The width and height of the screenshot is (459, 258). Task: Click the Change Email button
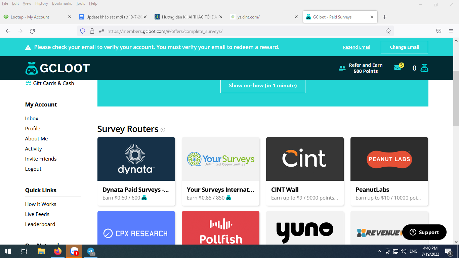coord(404,47)
